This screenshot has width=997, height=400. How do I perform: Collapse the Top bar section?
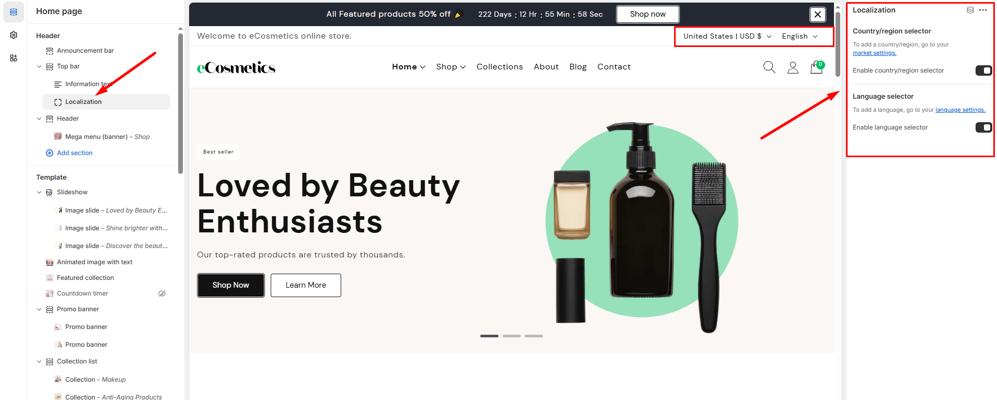39,66
